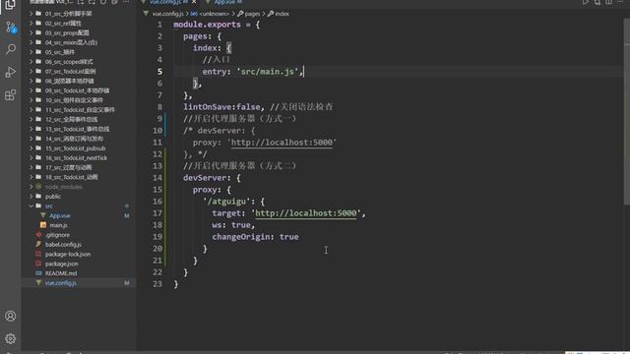The height and width of the screenshot is (354, 630).
Task: Select the 10_src folder row
Action: coord(79,100)
